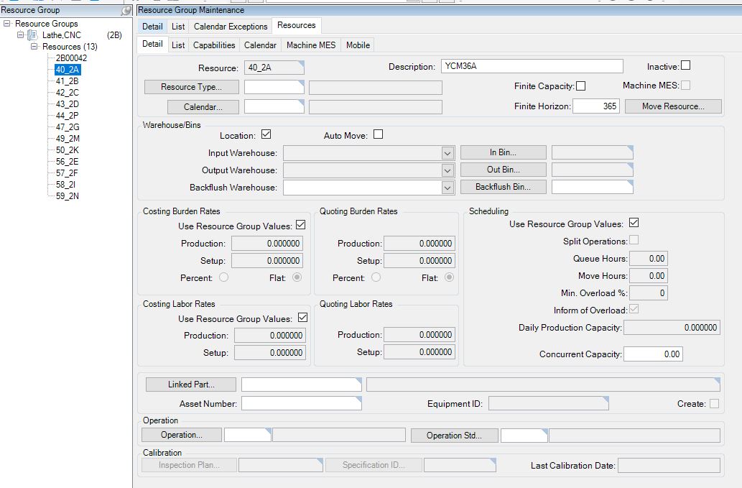Uncheck Scheduling Use Resource Group Values

(634, 223)
